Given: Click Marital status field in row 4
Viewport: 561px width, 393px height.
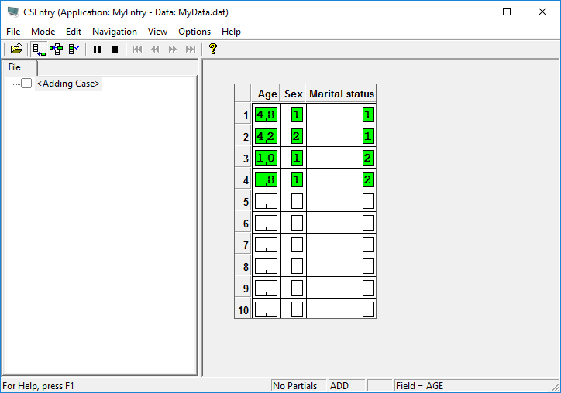Looking at the screenshot, I should 368,179.
